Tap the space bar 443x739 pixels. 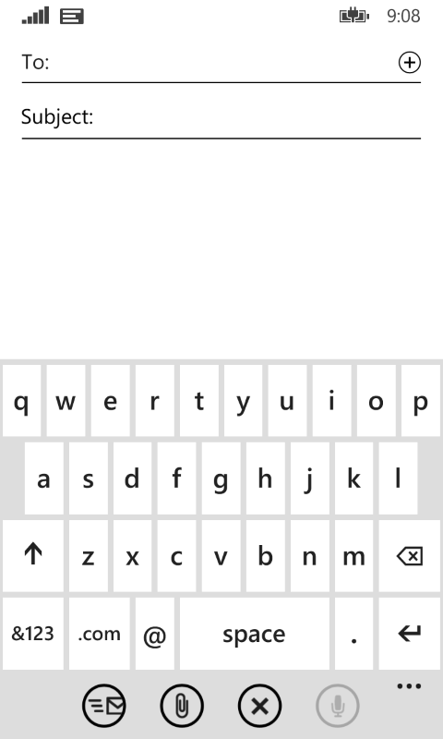pyautogui.click(x=254, y=634)
